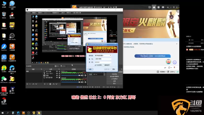Open settings gear of first mixer channel
The image size is (204, 115).
(x=85, y=75)
